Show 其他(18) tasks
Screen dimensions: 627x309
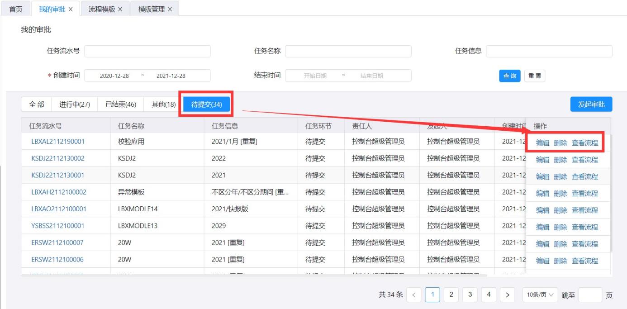click(163, 105)
